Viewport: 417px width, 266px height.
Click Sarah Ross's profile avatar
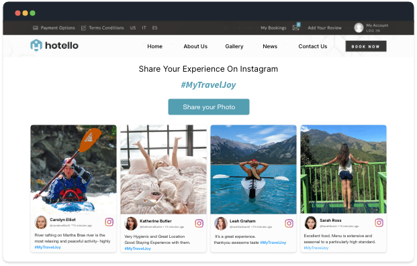(x=311, y=222)
